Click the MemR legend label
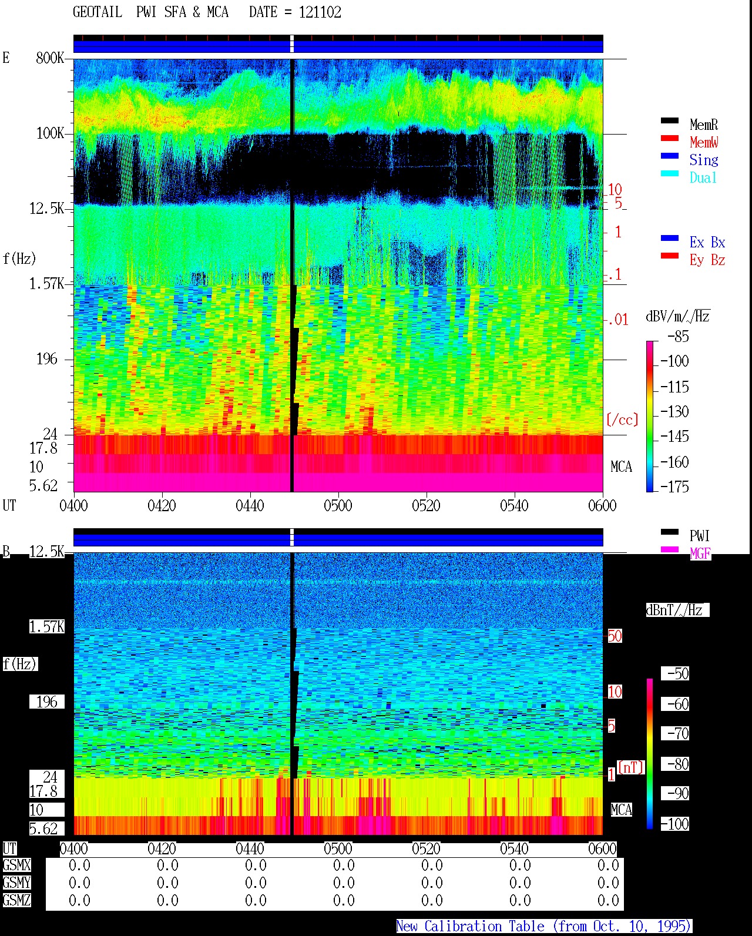The width and height of the screenshot is (752, 936). 704,125
